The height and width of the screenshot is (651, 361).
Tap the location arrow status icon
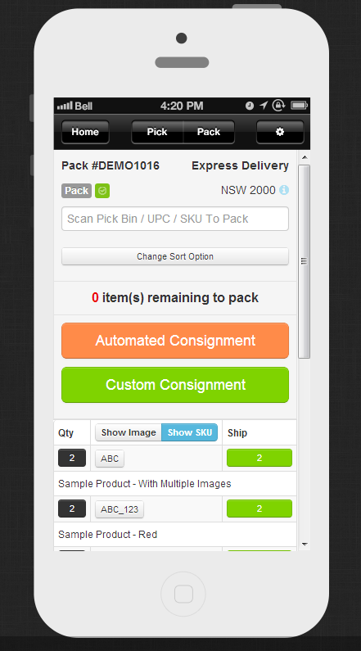click(264, 106)
